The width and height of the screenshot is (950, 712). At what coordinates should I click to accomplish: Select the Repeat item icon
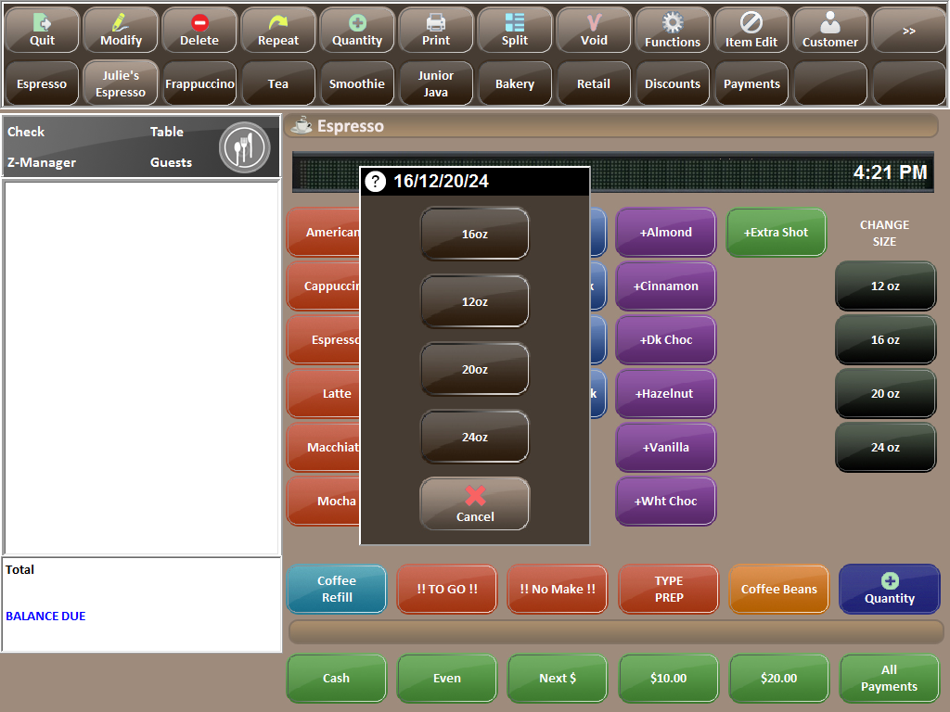[x=277, y=29]
